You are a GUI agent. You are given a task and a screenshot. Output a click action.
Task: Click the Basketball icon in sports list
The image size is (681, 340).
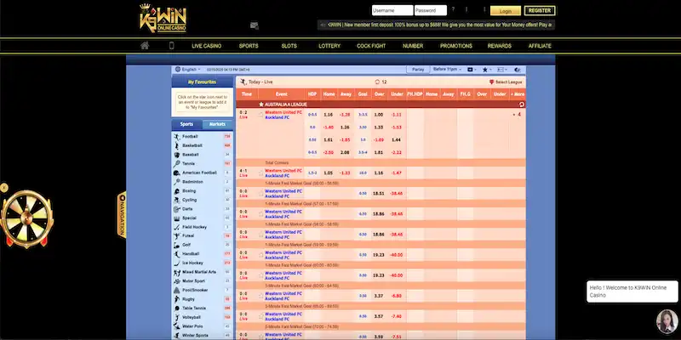click(177, 145)
